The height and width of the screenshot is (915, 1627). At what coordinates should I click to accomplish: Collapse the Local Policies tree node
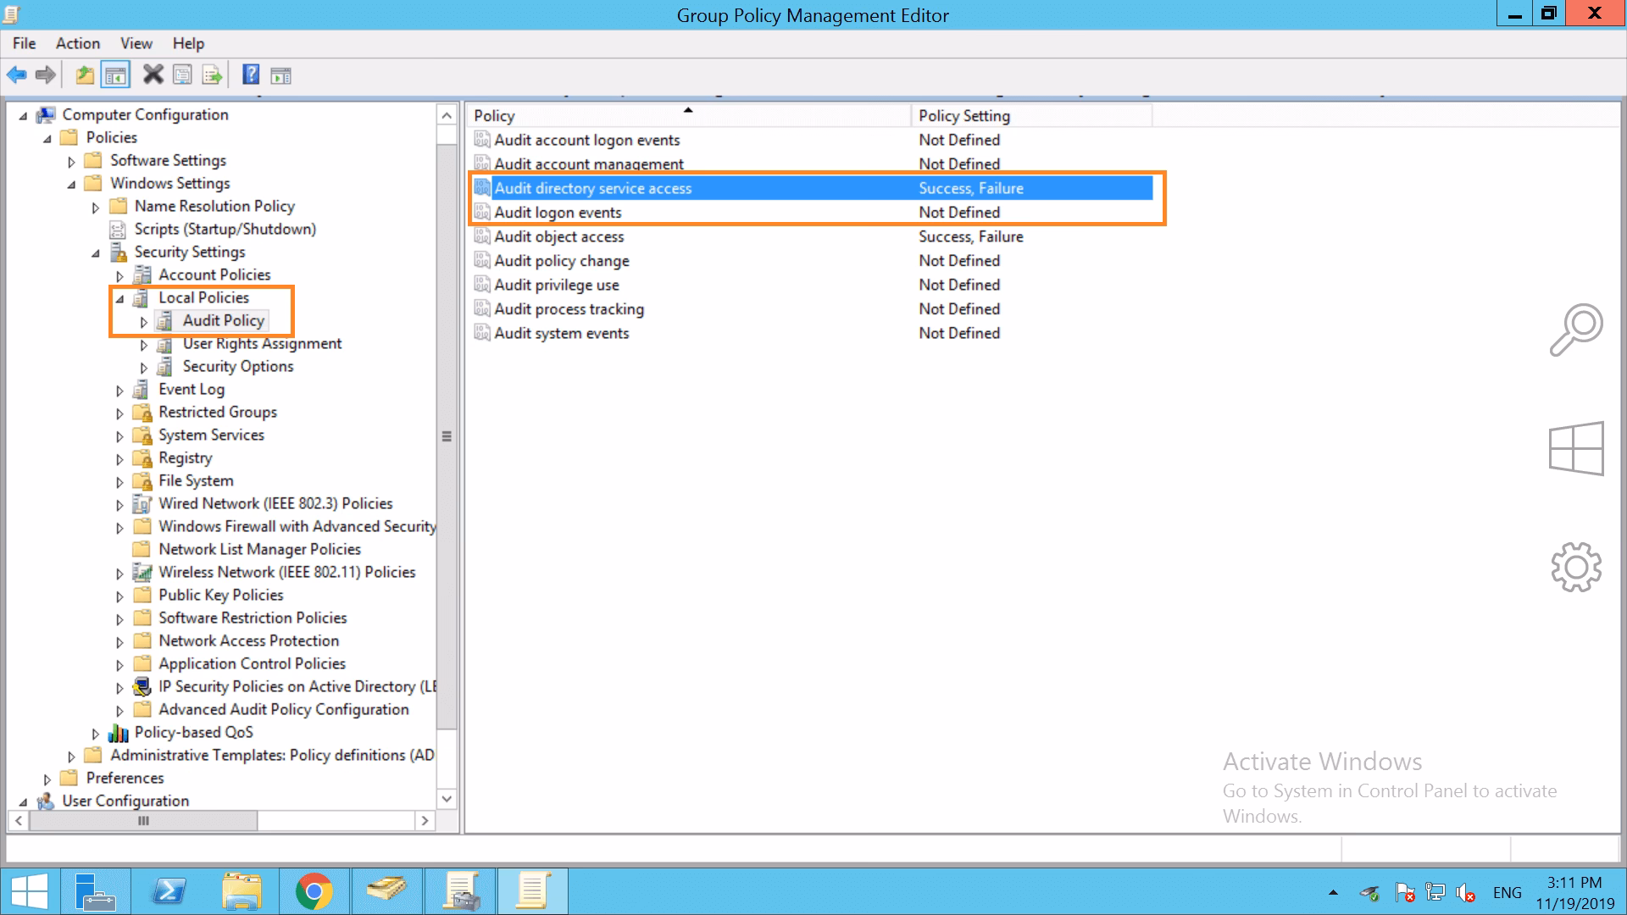[x=119, y=297]
